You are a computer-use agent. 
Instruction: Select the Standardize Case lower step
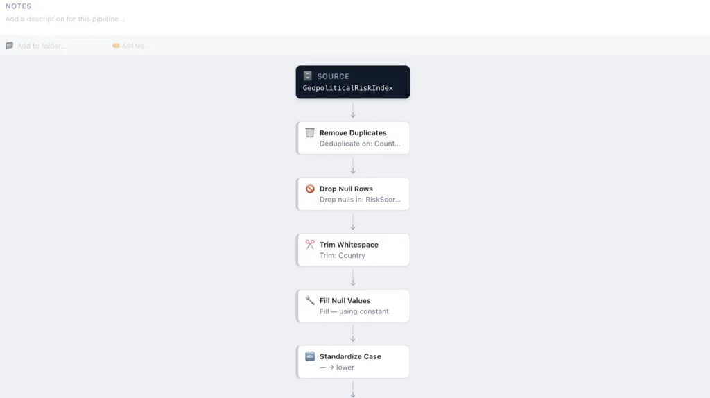(x=353, y=362)
